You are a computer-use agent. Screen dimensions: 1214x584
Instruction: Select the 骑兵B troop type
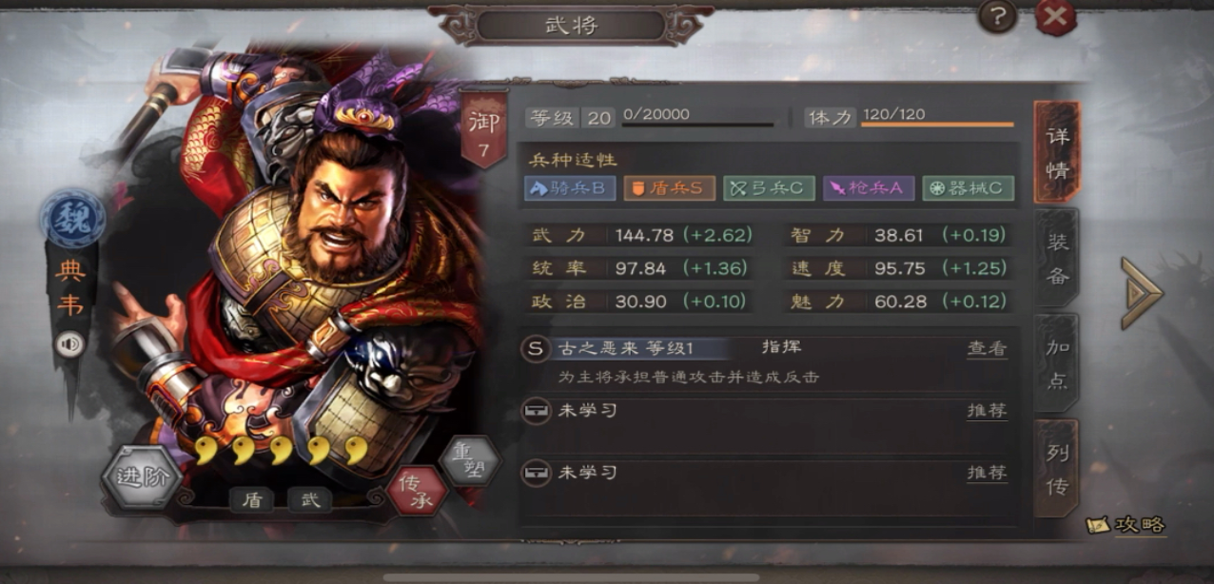(570, 188)
